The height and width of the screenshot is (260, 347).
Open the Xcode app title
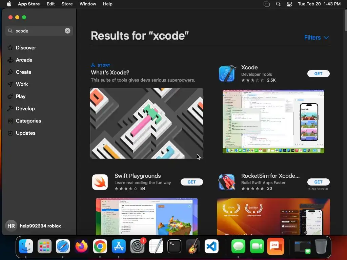click(x=249, y=67)
